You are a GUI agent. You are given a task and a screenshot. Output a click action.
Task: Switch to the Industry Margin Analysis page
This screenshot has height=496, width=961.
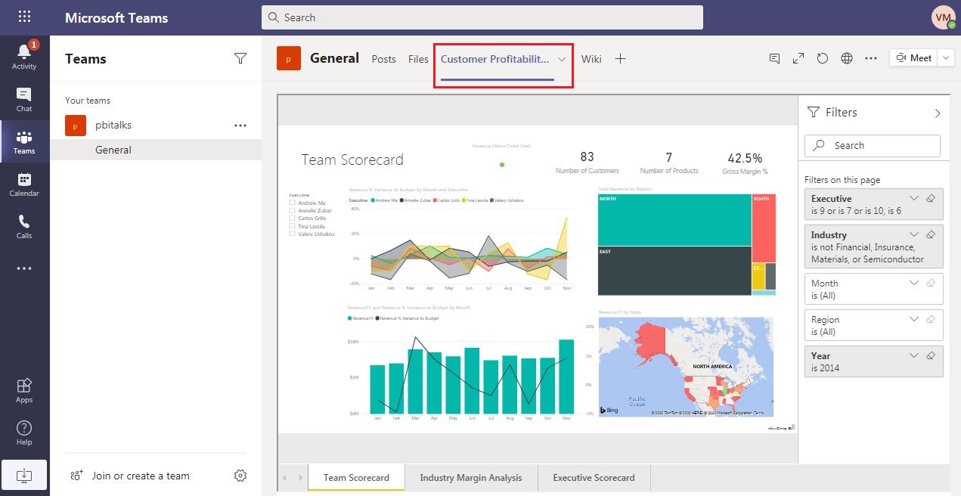[x=471, y=477]
